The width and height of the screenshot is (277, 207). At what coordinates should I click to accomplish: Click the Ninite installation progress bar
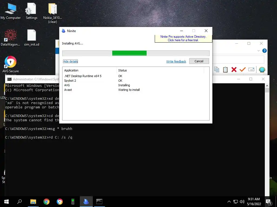[x=136, y=53]
